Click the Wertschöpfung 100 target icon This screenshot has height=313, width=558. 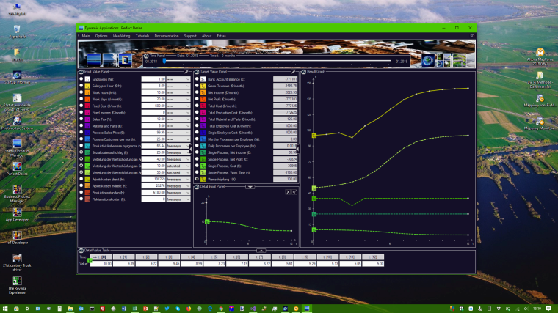pyautogui.click(x=203, y=179)
